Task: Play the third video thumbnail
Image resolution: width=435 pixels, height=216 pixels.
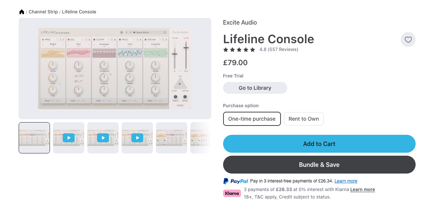Action: point(137,138)
